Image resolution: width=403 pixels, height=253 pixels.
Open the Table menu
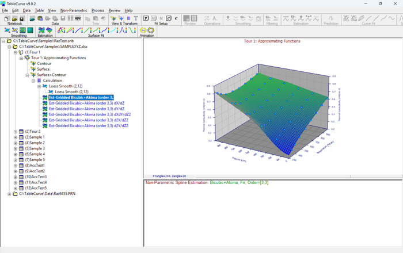point(39,10)
